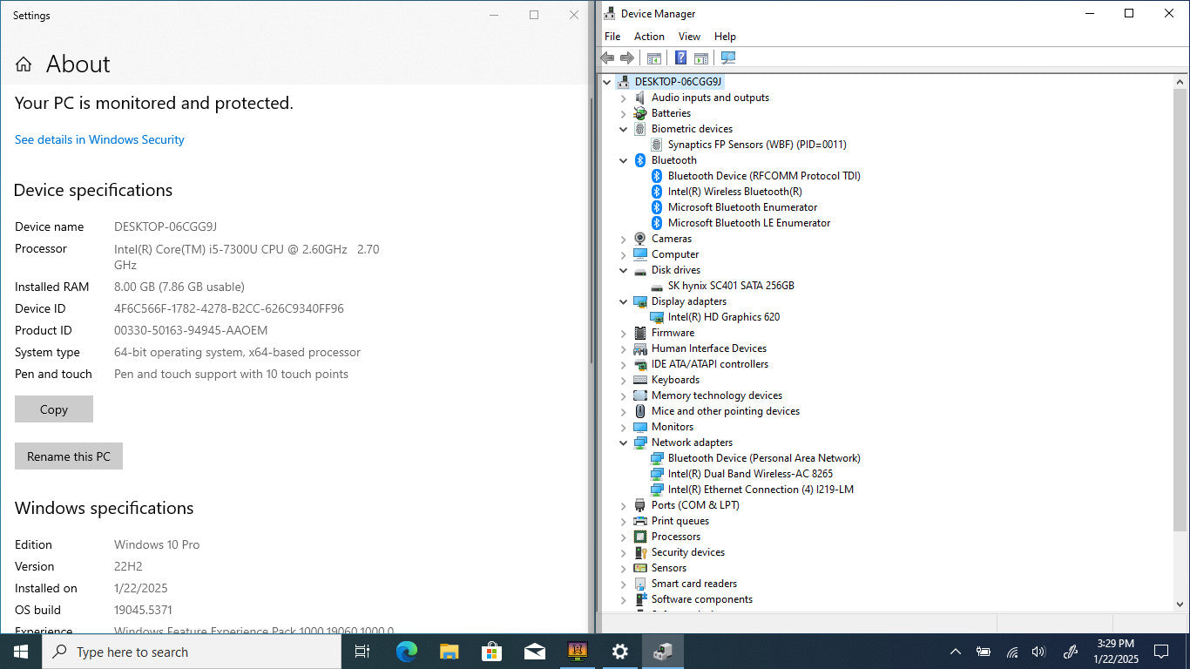Open the Windows Ink Workspace pen icon
Screen dimensions: 1190x669
point(1071,652)
